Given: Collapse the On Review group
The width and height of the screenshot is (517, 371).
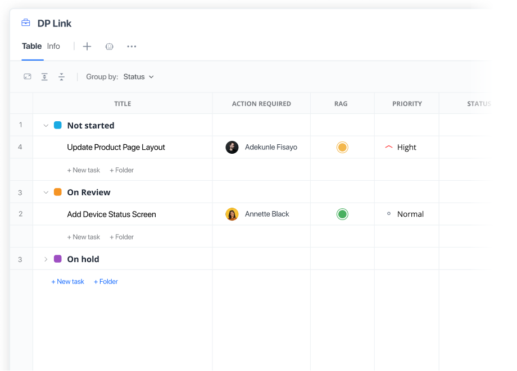Looking at the screenshot, I should (46, 193).
